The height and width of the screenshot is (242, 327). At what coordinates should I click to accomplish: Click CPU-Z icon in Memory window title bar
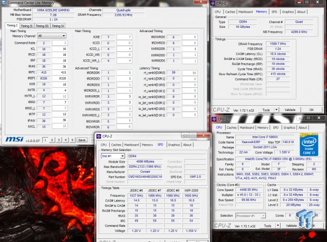pyautogui.click(x=213, y=3)
